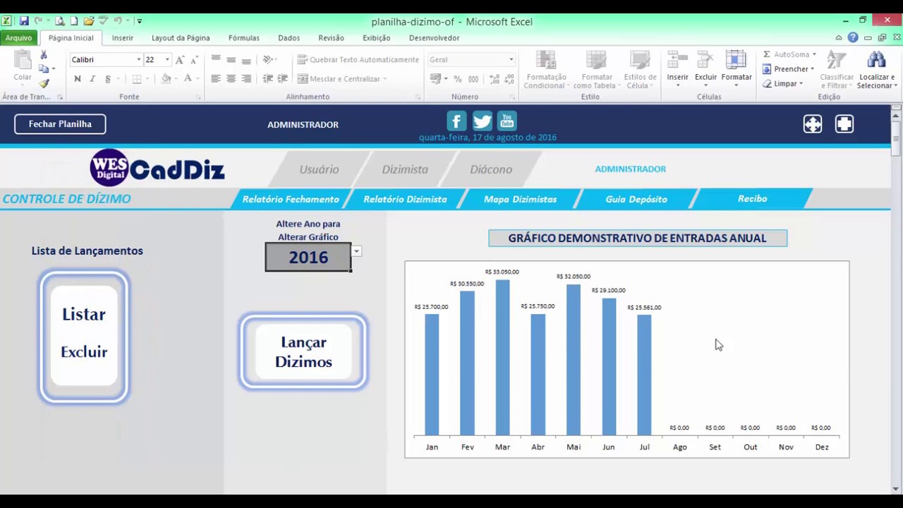This screenshot has width=903, height=508.
Task: Expand the AutoSoma dropdown
Action: (x=814, y=54)
